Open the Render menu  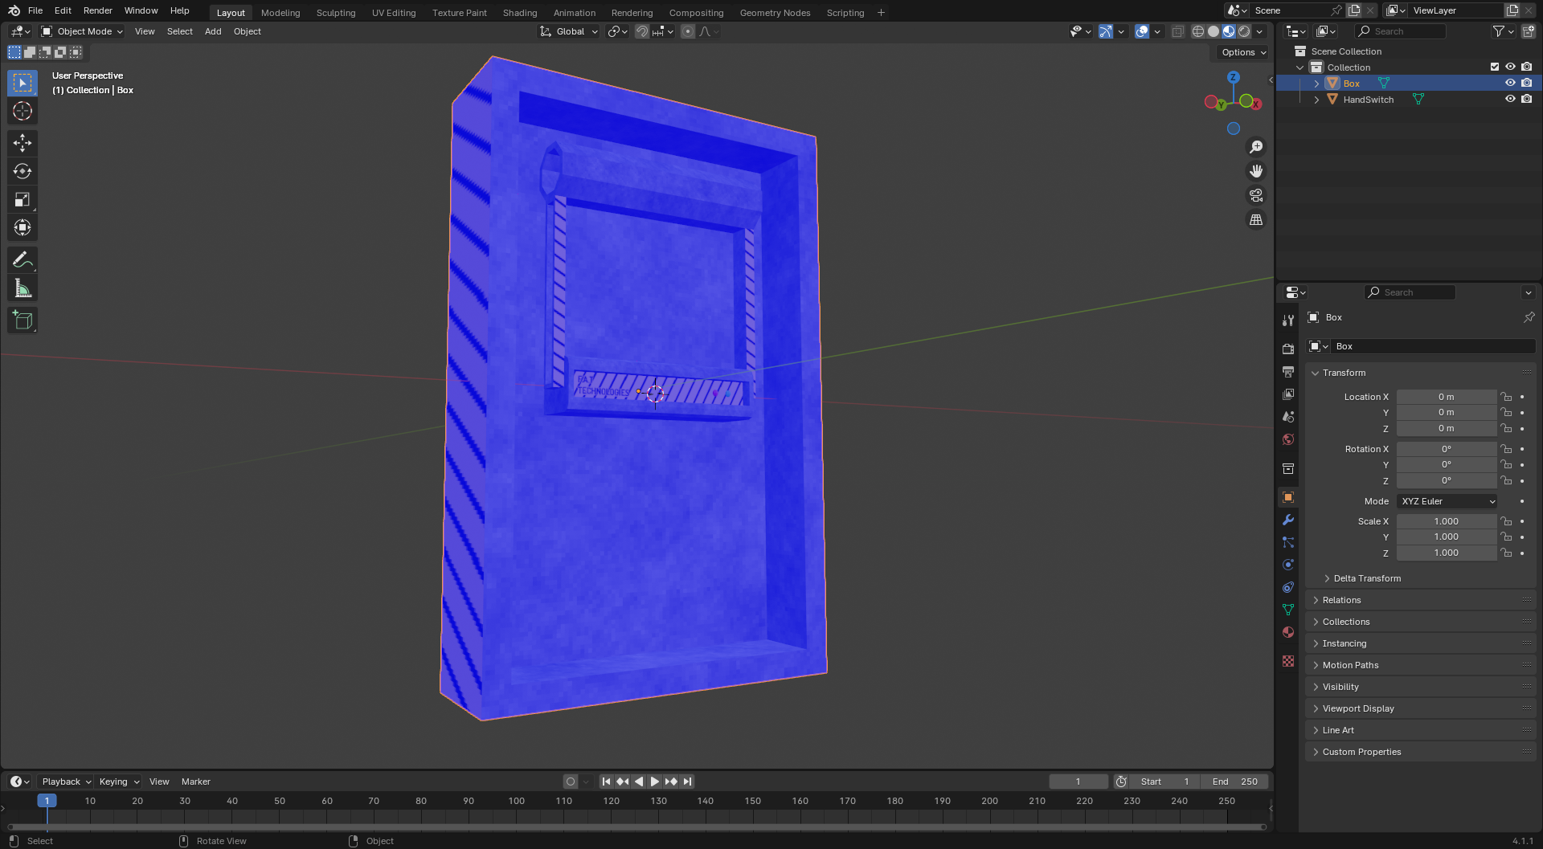[x=97, y=10]
